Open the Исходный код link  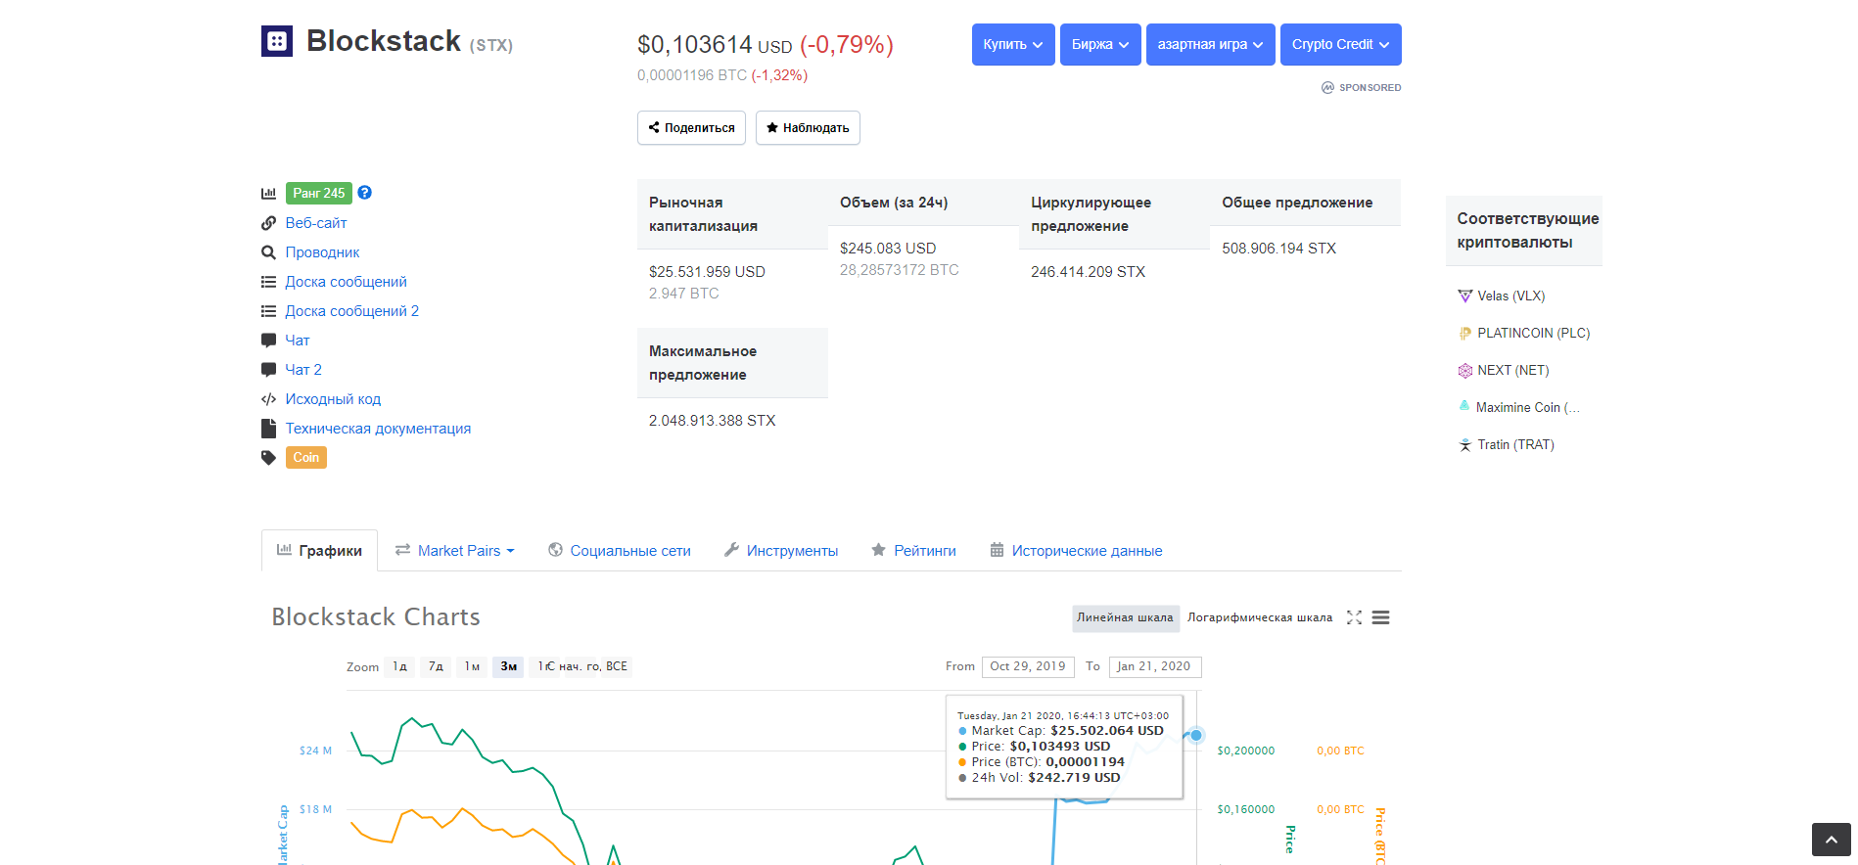[x=333, y=399]
